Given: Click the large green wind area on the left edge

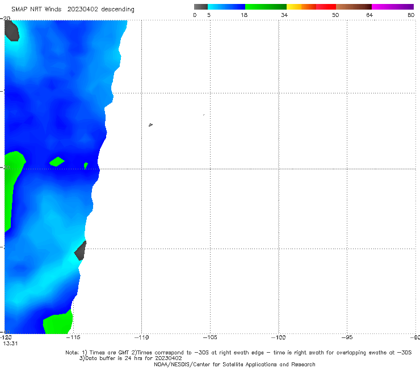Looking at the screenshot, I should pyautogui.click(x=12, y=187).
